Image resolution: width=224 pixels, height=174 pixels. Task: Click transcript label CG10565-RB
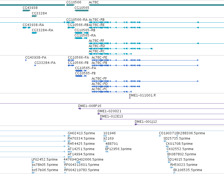[x=85, y=30]
